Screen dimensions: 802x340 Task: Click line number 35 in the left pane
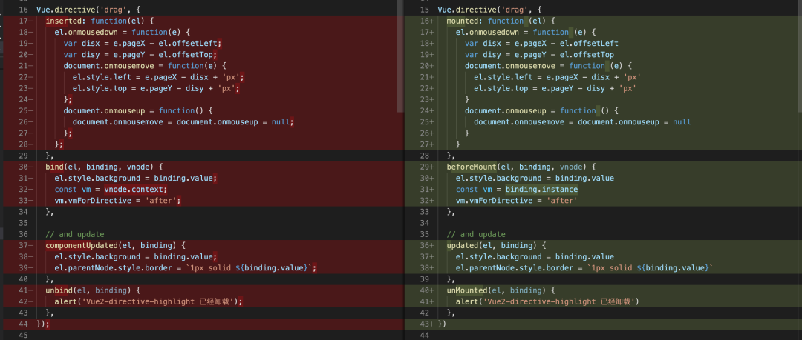tap(22, 223)
